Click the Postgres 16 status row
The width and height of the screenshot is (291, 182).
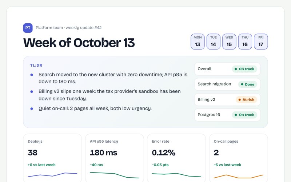point(227,115)
